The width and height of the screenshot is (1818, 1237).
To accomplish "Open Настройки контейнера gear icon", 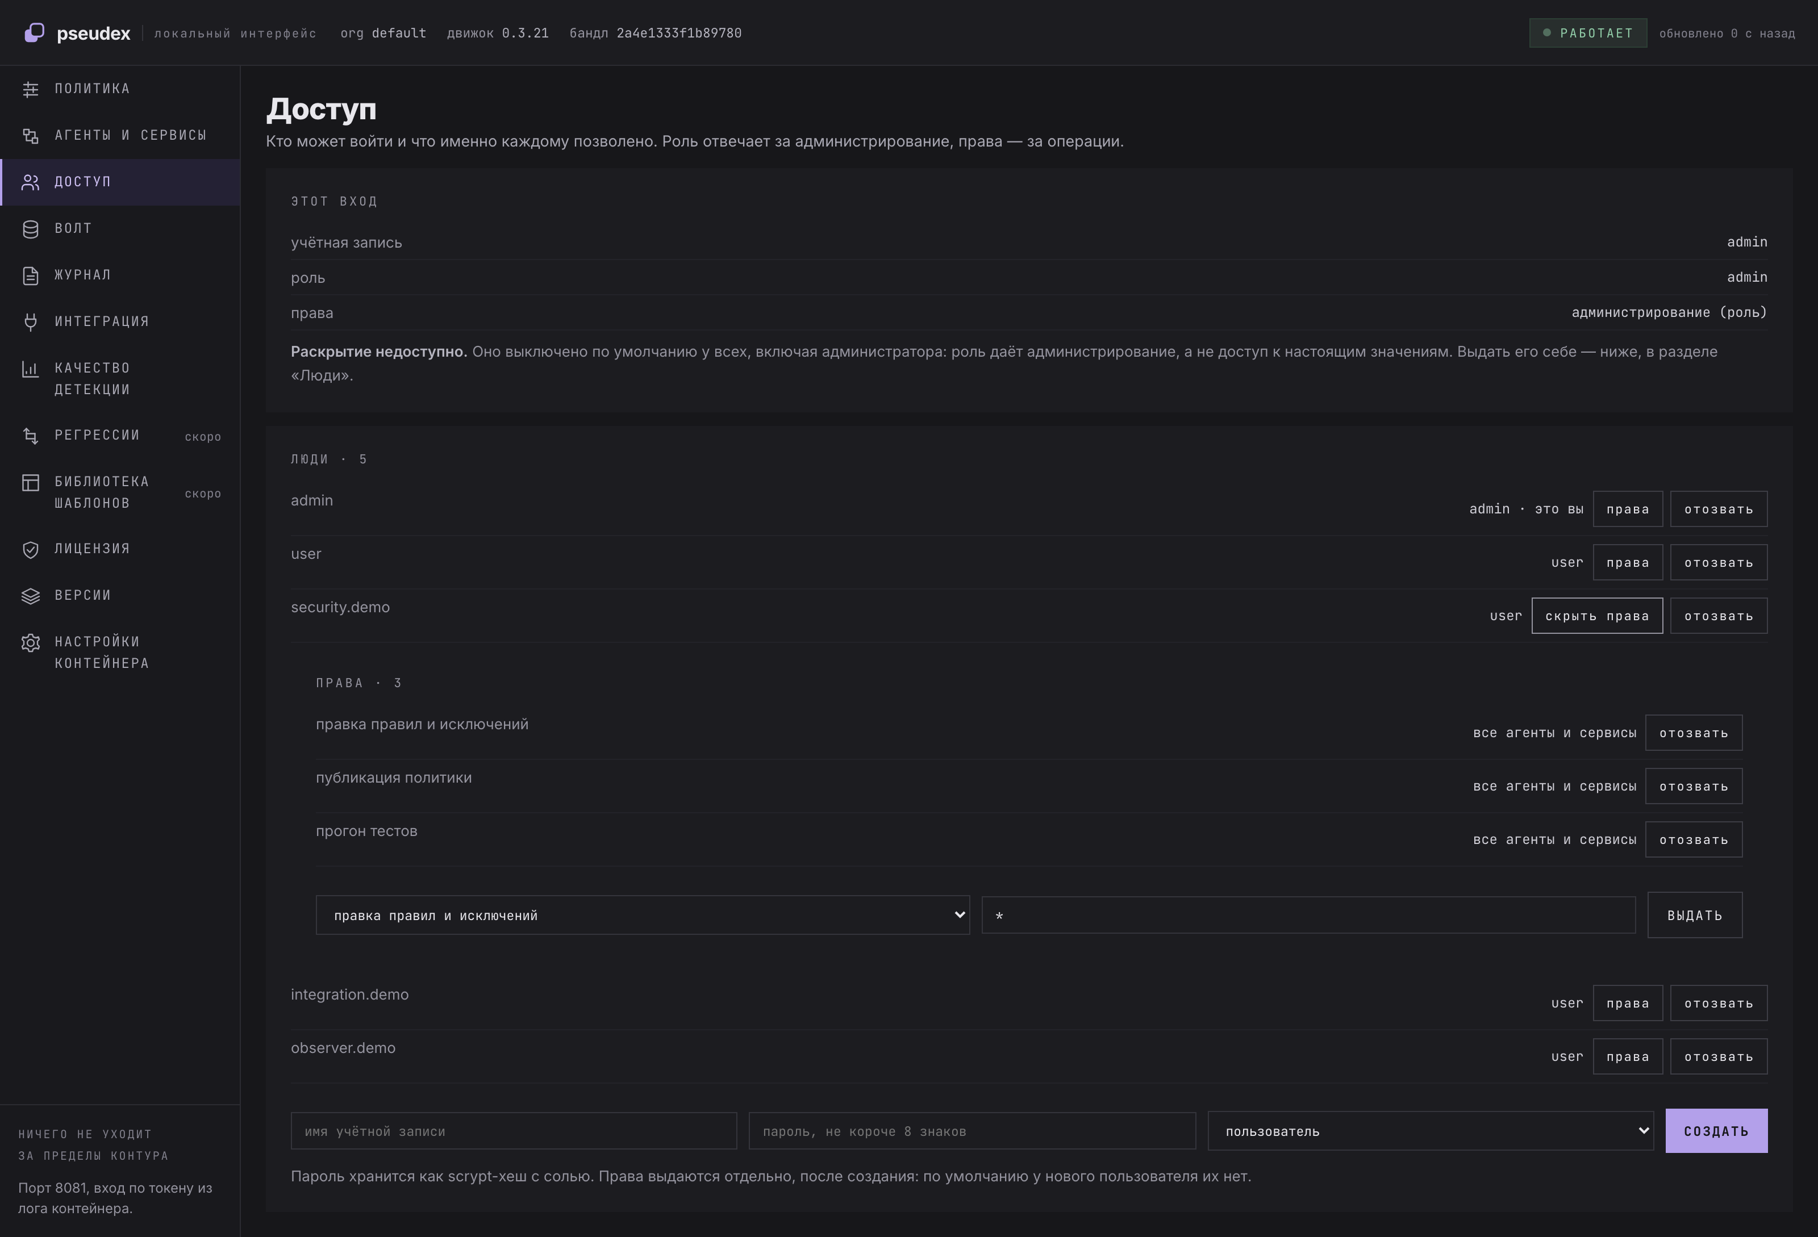I will pos(31,643).
